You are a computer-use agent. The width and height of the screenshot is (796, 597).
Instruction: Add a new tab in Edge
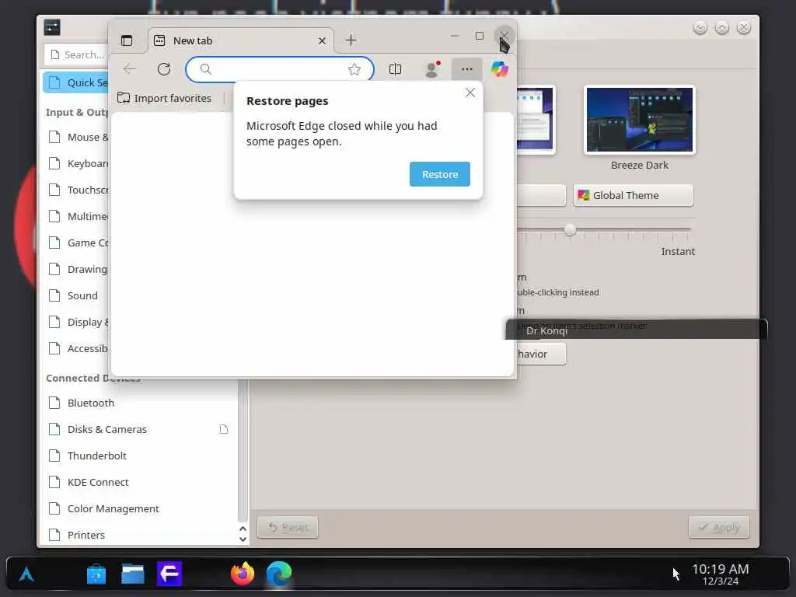point(351,40)
